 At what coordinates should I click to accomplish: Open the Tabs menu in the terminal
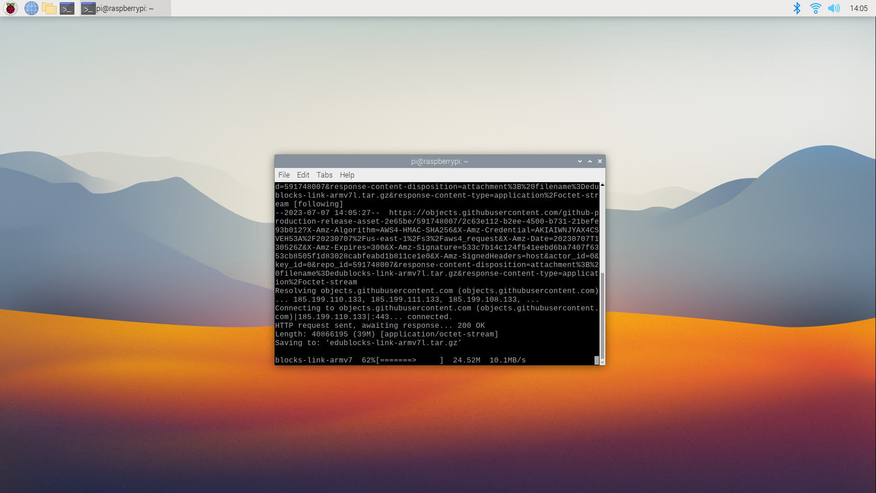click(x=324, y=175)
